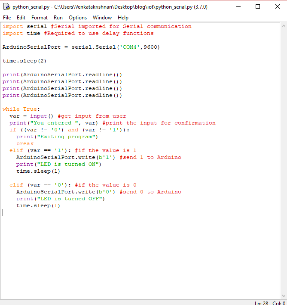Click the comment '#if the value is 0'

point(106,185)
